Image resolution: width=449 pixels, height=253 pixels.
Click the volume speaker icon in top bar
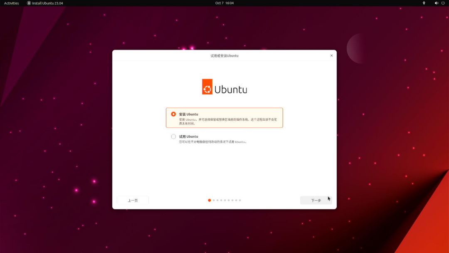[x=436, y=3]
